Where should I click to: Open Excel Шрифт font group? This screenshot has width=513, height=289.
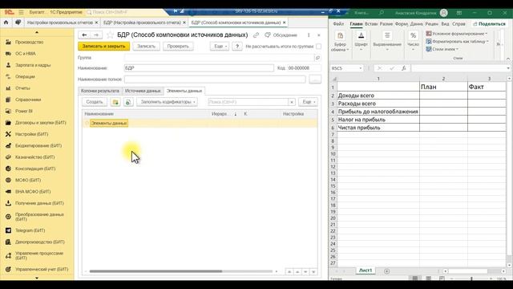click(361, 42)
